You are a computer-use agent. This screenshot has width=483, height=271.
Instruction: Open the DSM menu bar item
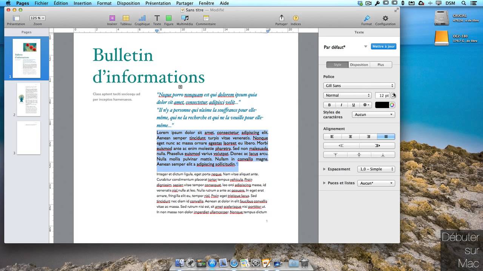(x=450, y=3)
